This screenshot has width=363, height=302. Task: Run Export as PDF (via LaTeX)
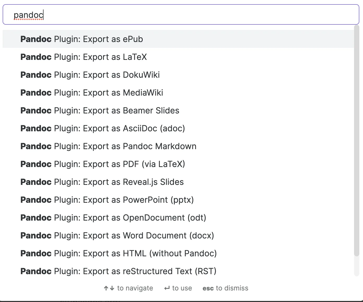coord(103,164)
